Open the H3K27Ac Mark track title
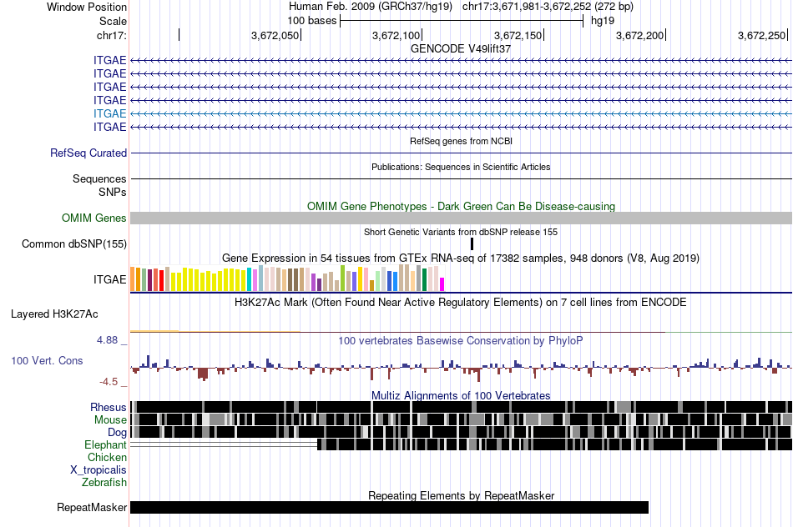This screenshot has width=793, height=527. click(461, 302)
